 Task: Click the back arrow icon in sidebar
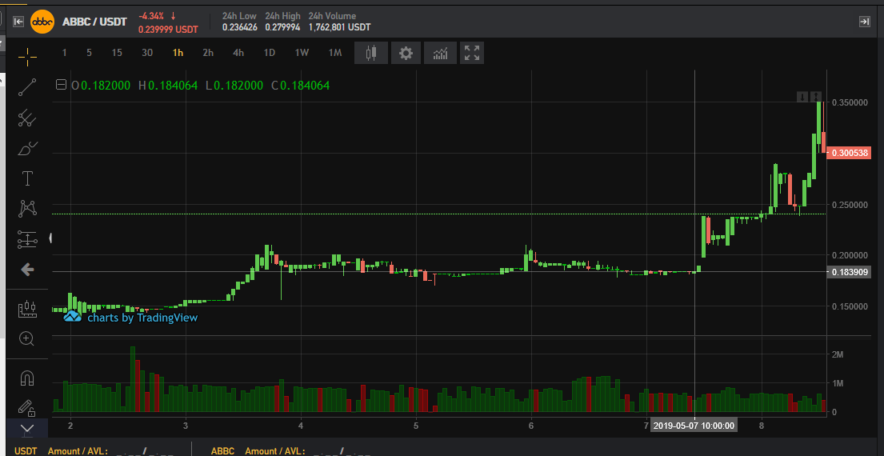pyautogui.click(x=27, y=270)
